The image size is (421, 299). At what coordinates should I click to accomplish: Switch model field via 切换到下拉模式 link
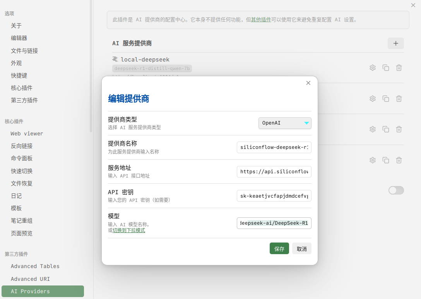pos(129,230)
